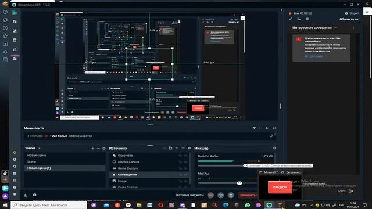Lock the Image source

point(180,181)
